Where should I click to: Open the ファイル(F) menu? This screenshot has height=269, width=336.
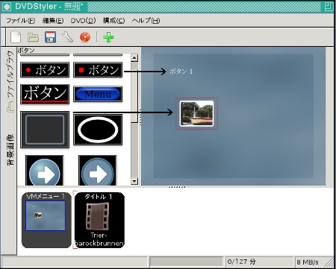tap(21, 21)
